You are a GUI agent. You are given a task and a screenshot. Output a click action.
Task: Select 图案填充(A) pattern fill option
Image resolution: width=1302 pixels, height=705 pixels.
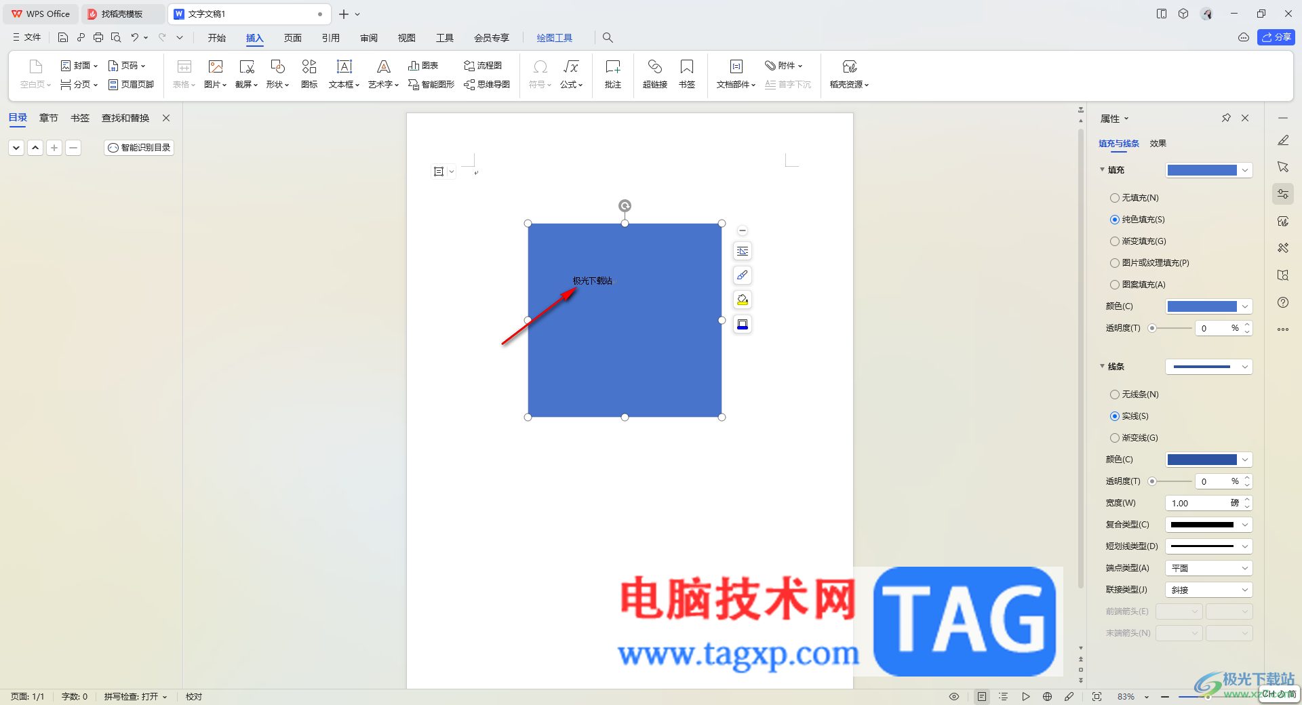[x=1138, y=285]
